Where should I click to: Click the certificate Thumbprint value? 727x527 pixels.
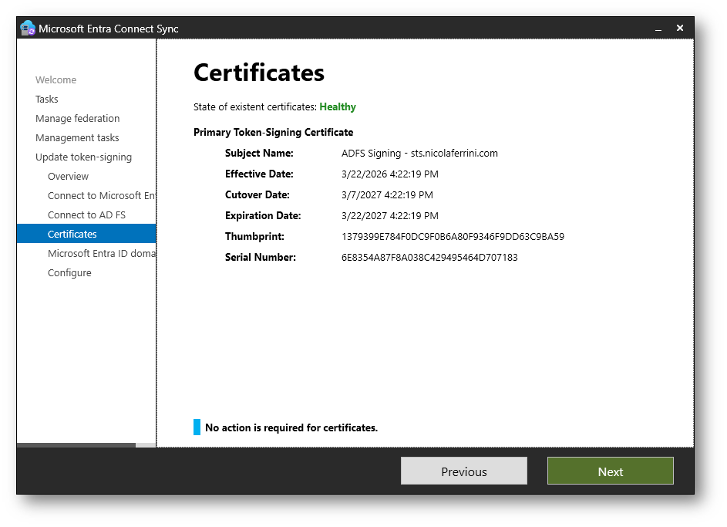click(453, 237)
